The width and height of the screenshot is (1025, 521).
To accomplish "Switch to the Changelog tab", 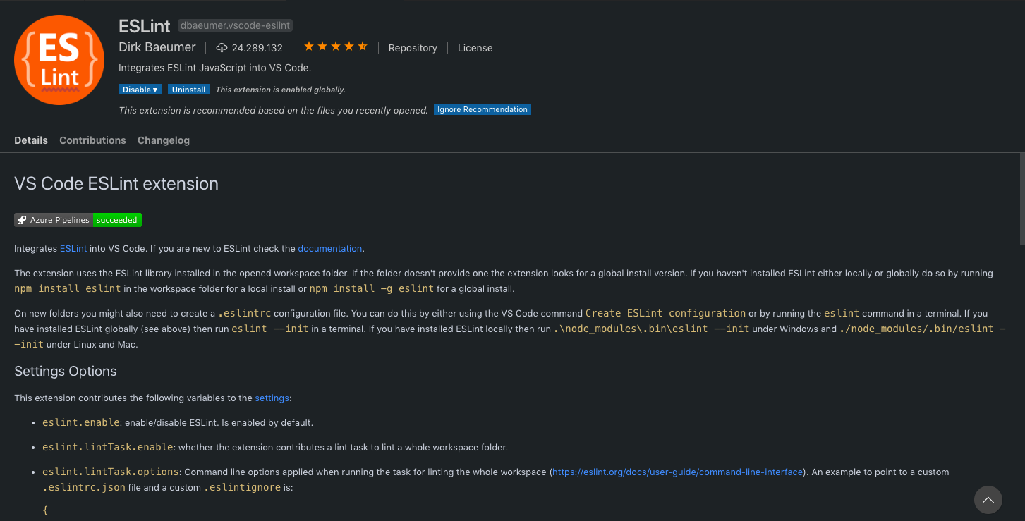I will [x=163, y=140].
